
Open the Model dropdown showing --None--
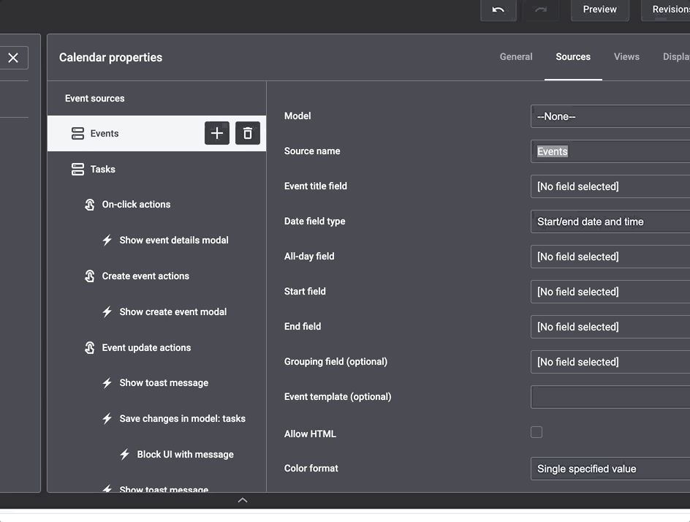pos(610,116)
